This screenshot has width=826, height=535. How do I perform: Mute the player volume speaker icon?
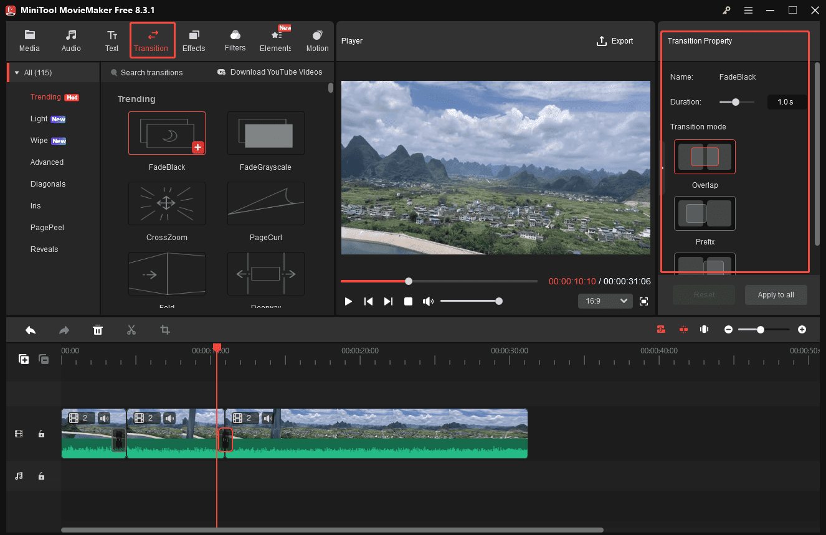(x=428, y=300)
